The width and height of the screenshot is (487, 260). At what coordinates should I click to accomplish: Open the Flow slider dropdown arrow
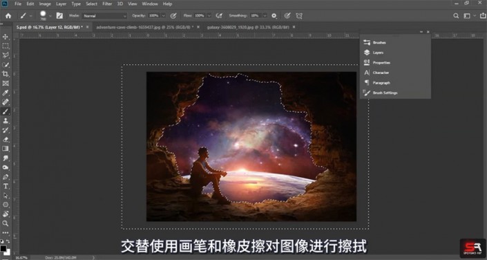(209, 15)
